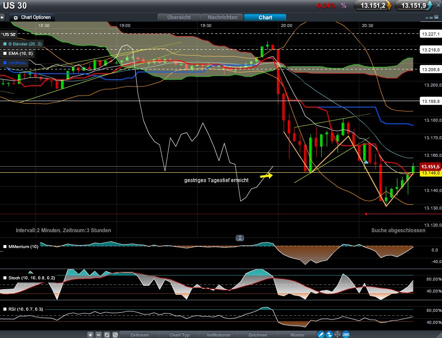Click the blue pencil drawing icon
442x338 pixels.
click(321, 335)
